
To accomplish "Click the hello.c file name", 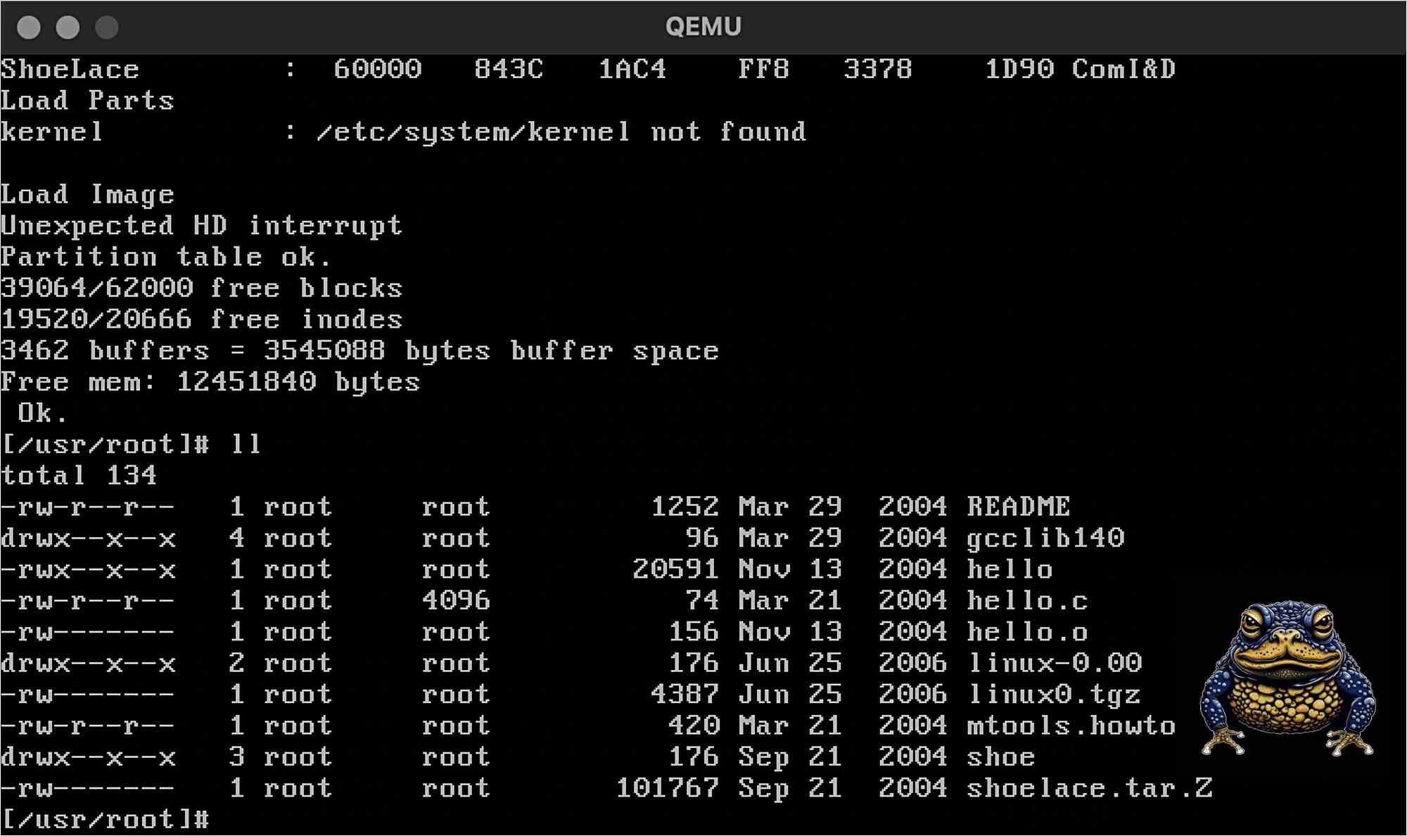I will 1027,600.
